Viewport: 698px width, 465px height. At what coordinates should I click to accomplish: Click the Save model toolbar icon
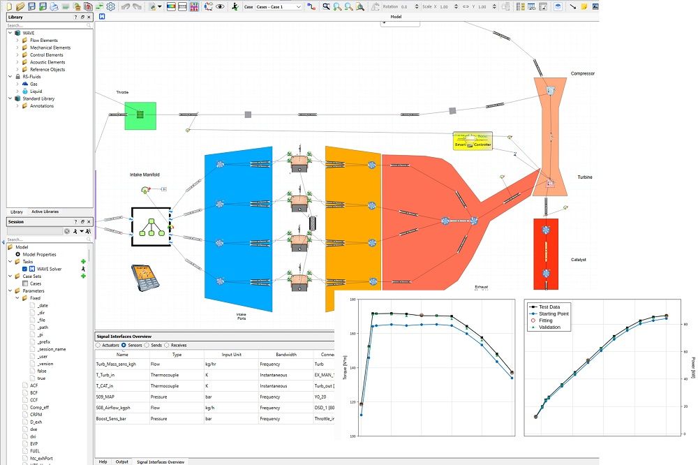31,6
